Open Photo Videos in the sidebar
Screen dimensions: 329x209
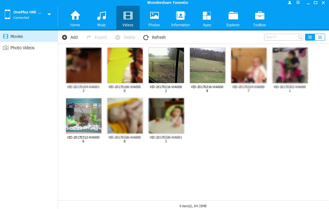pyautogui.click(x=22, y=48)
